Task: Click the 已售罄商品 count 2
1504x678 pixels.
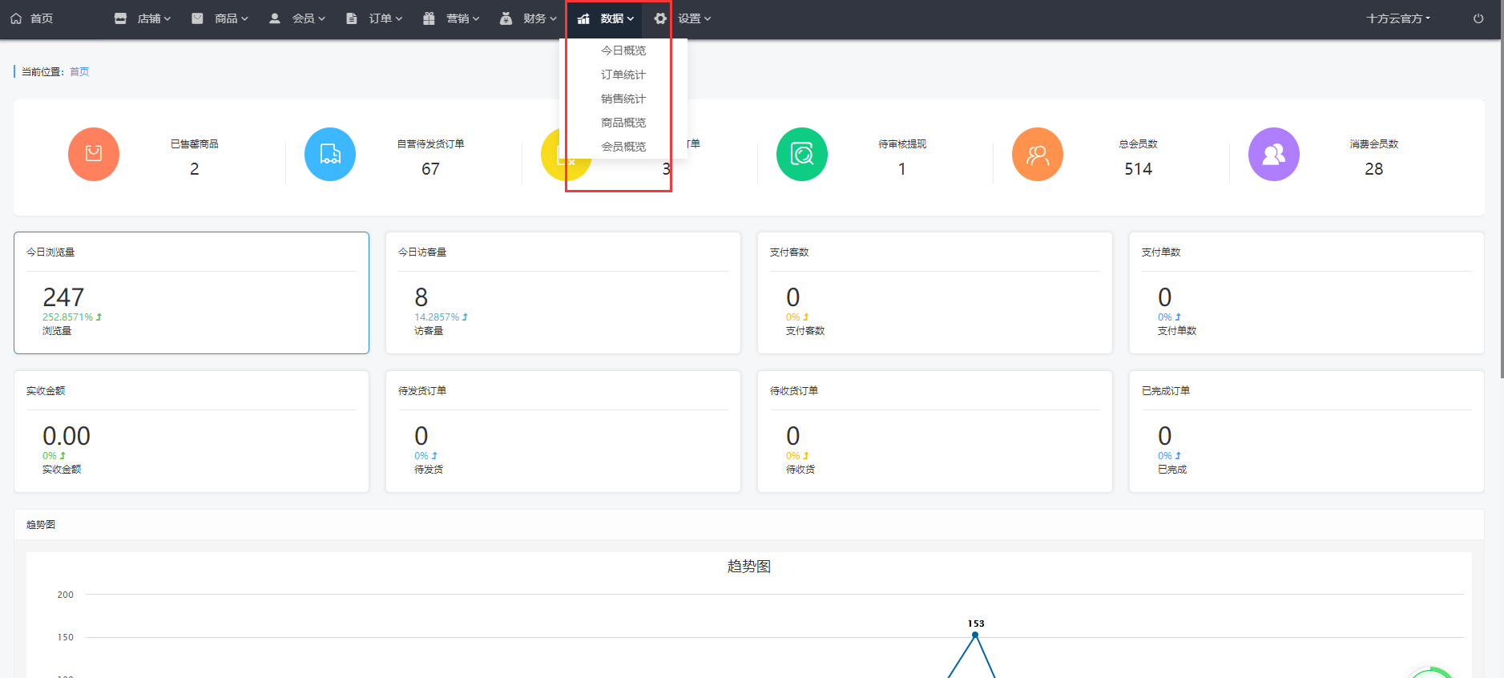Action: click(x=195, y=169)
